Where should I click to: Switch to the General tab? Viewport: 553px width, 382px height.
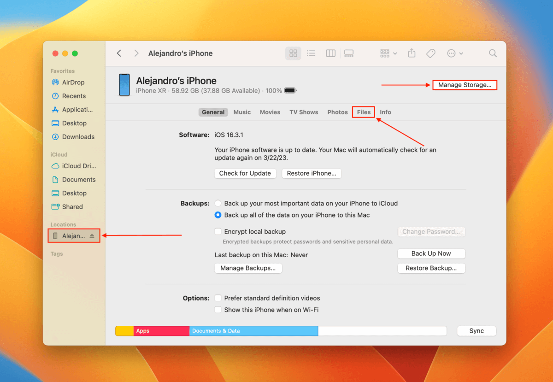click(x=213, y=112)
